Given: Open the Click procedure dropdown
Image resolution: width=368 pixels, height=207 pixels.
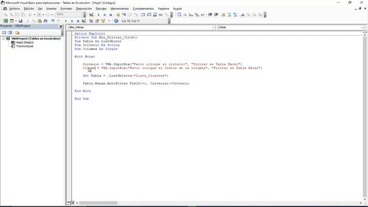Looking at the screenshot, I should tap(363, 28).
